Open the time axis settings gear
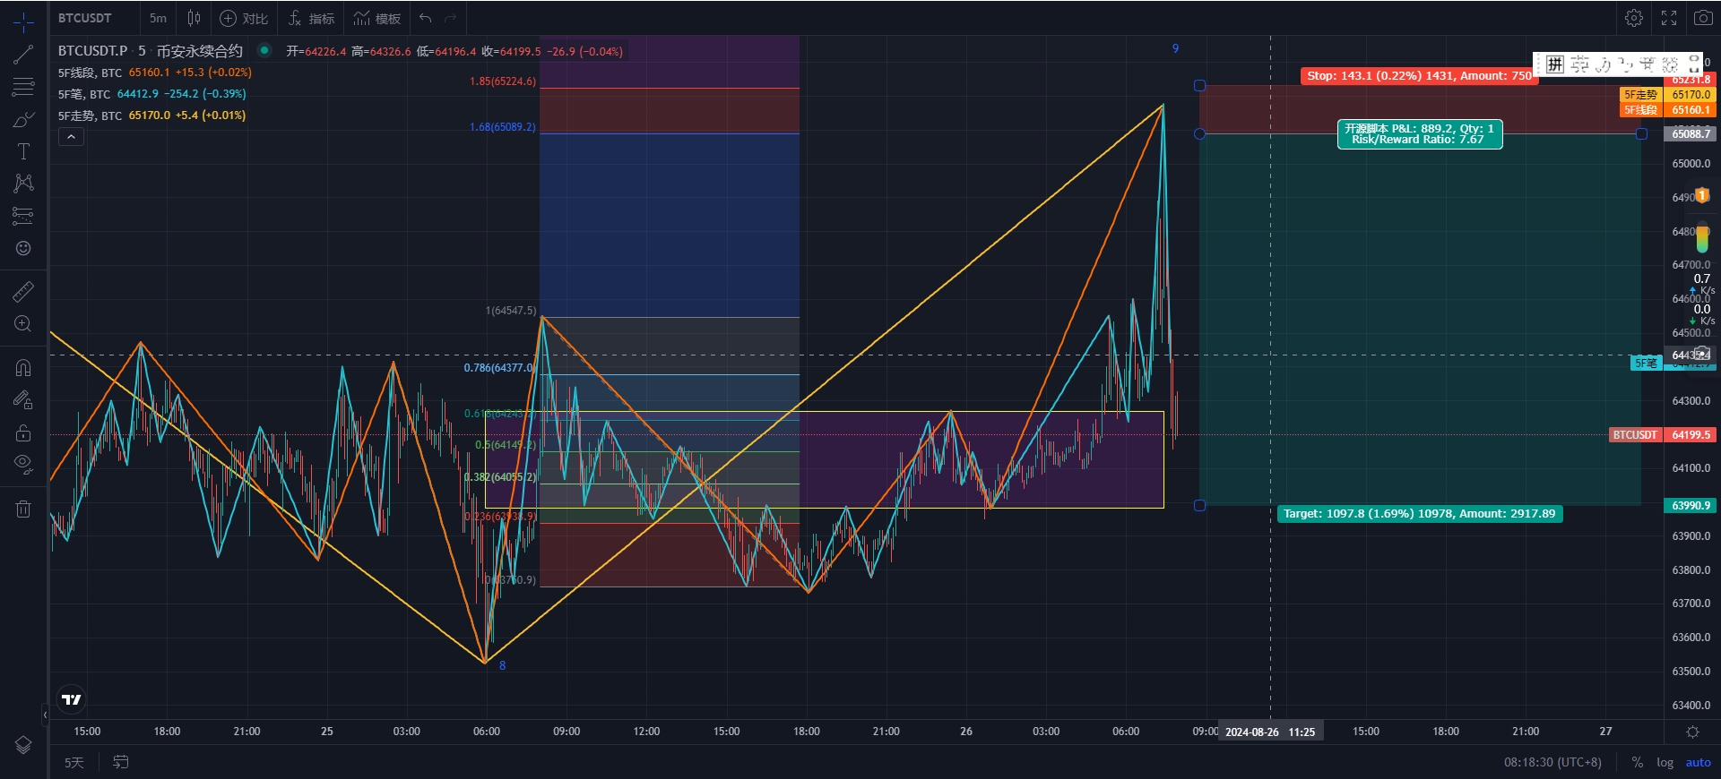Screen dimensions: 1721x779 pyautogui.click(x=1692, y=732)
